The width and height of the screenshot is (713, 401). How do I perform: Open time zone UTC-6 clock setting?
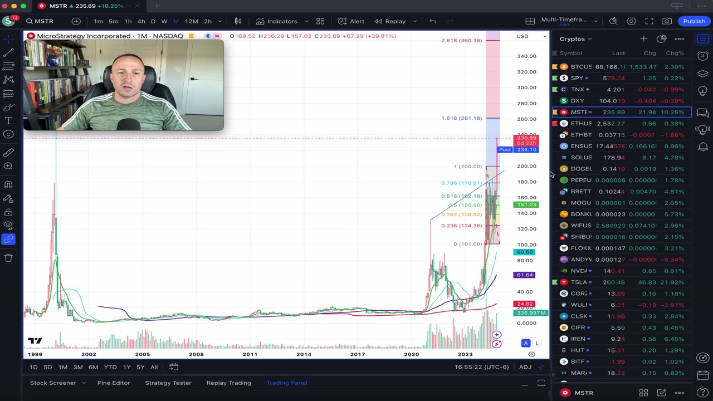coord(481,367)
